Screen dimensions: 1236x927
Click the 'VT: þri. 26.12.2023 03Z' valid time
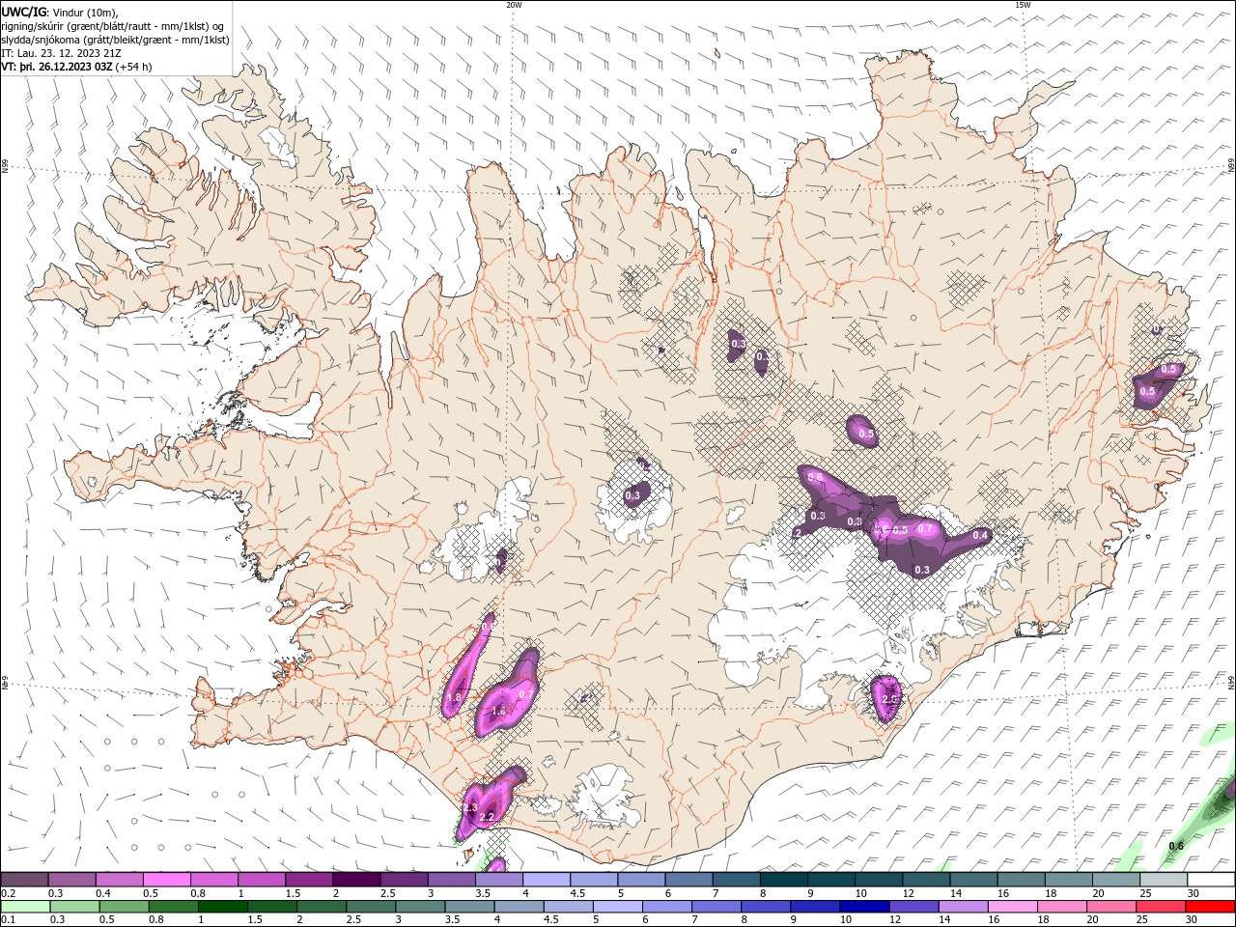click(57, 67)
